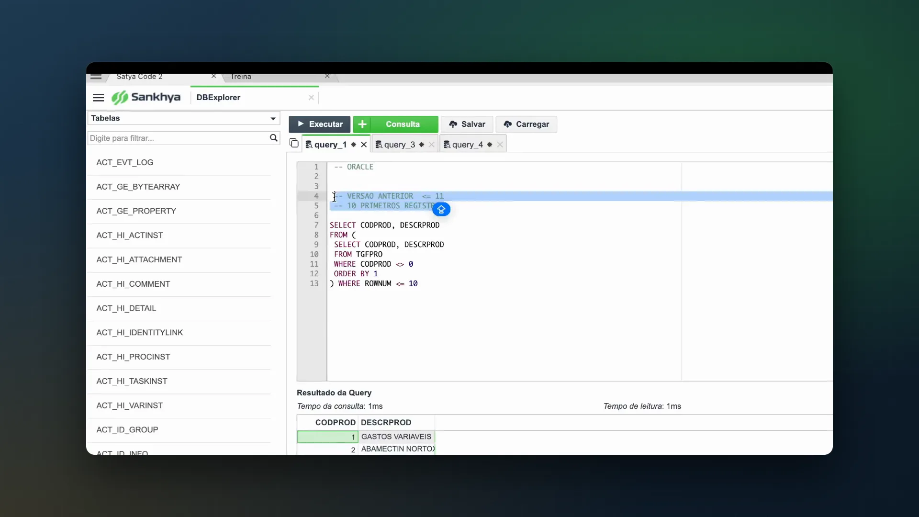Click the copy queries icon beside query tabs
919x517 pixels.
pyautogui.click(x=294, y=143)
